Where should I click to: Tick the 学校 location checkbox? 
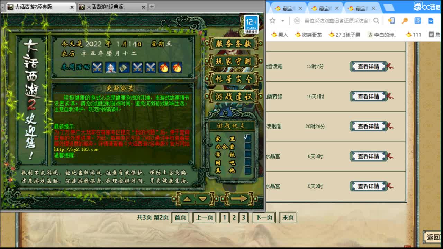247,154
